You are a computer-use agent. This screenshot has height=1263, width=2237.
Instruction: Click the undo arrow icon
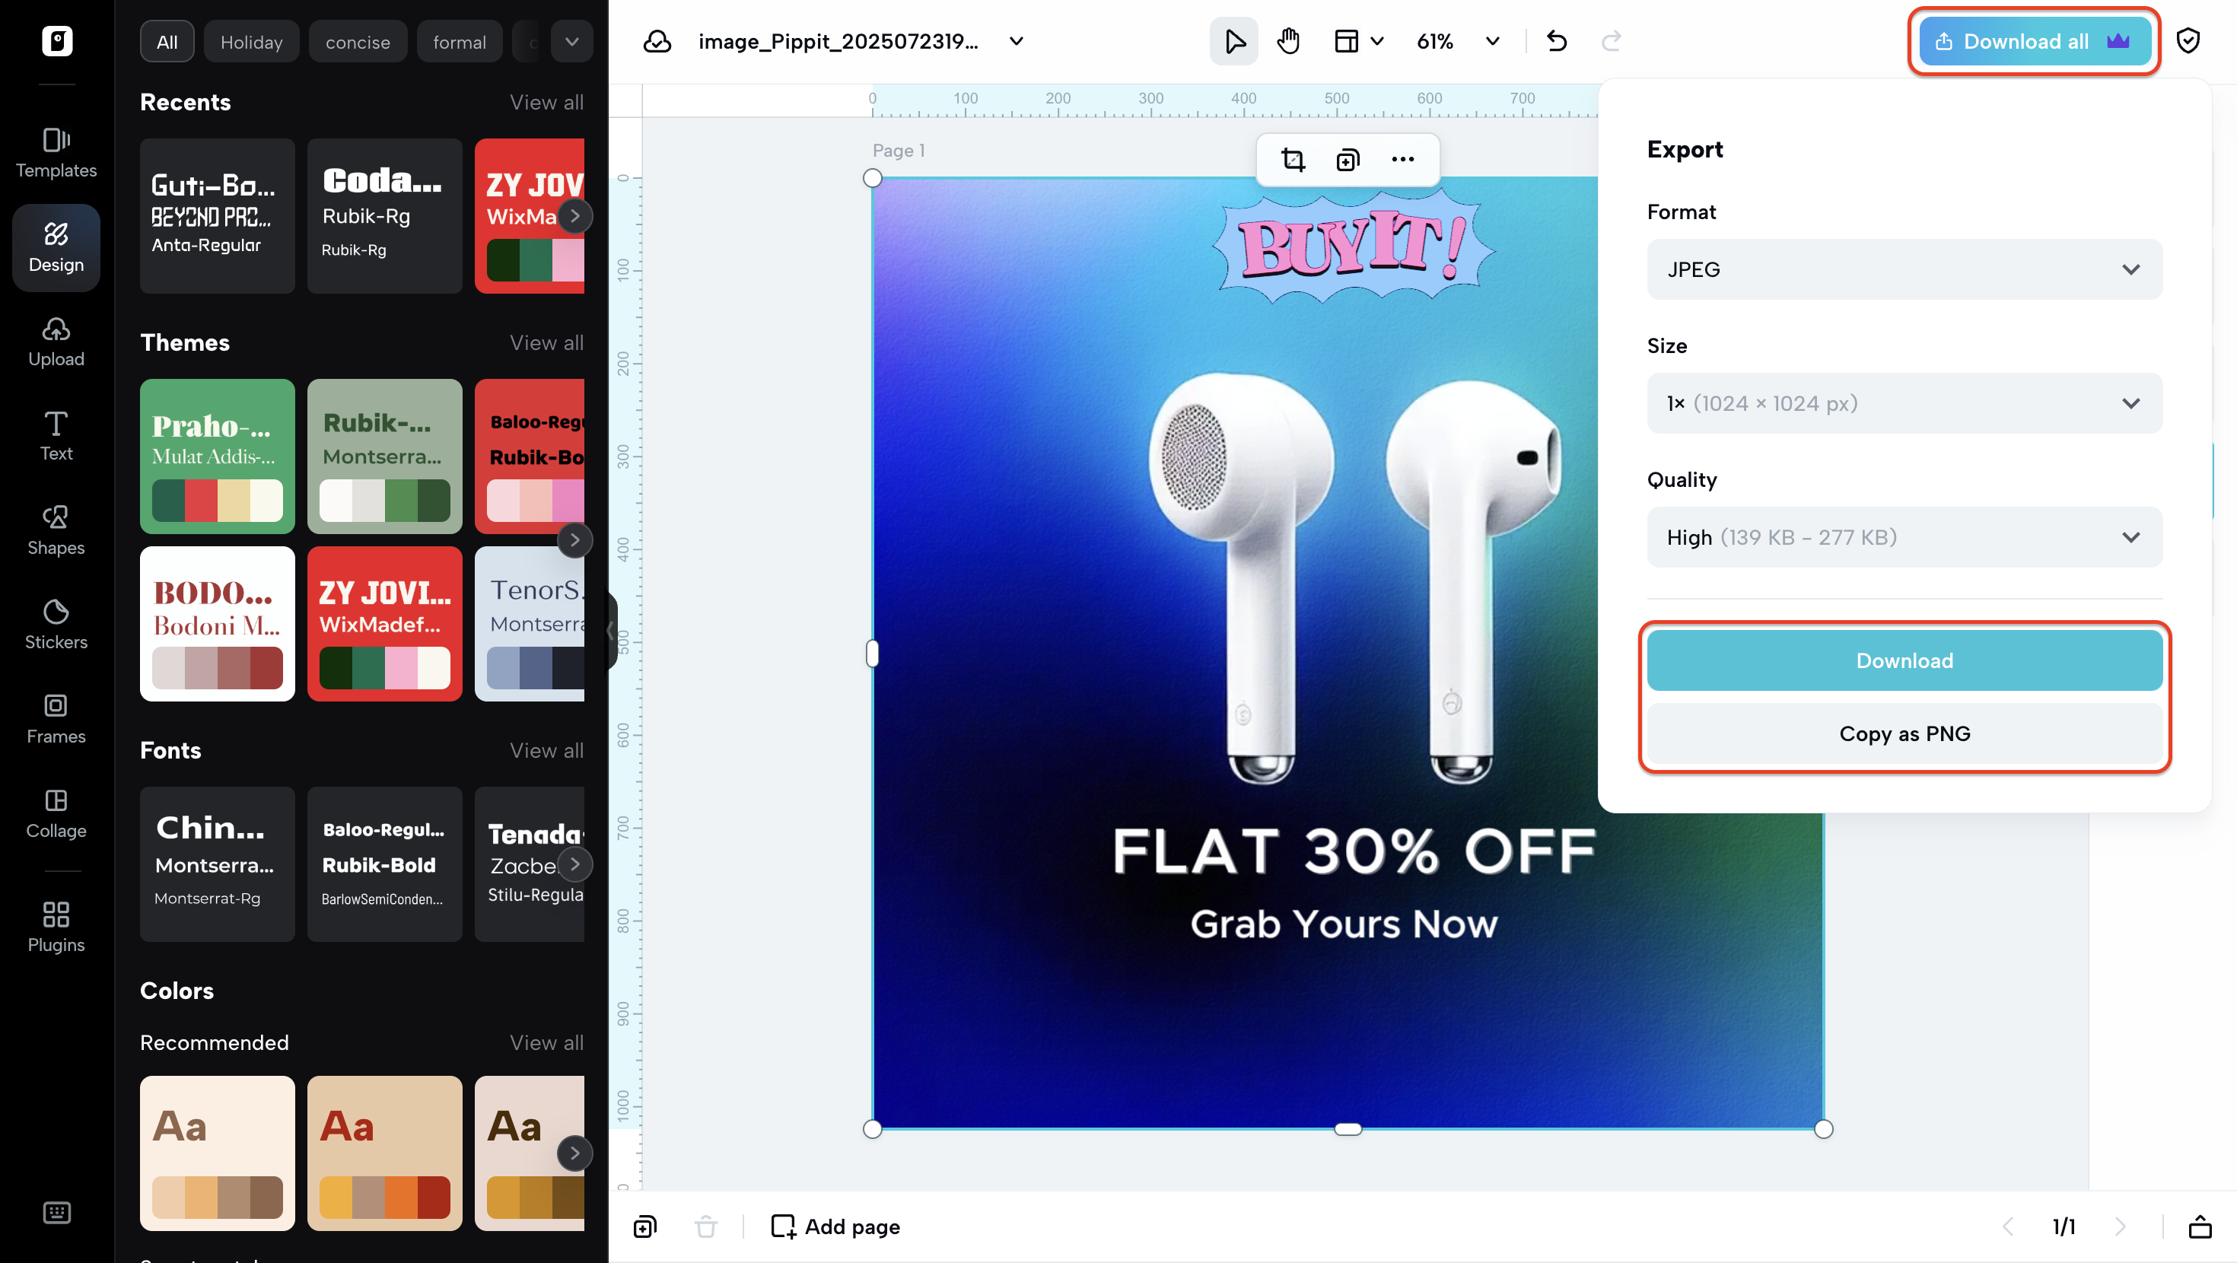(x=1556, y=41)
